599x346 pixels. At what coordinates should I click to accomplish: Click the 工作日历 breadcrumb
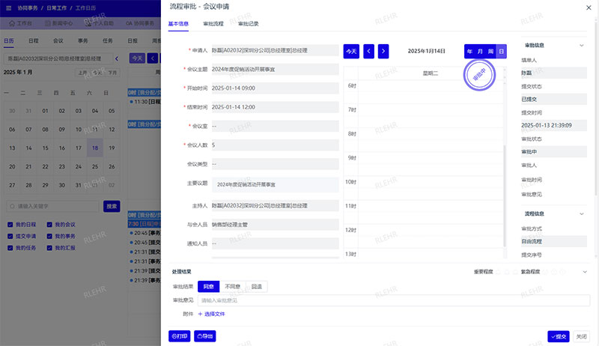(x=85, y=7)
